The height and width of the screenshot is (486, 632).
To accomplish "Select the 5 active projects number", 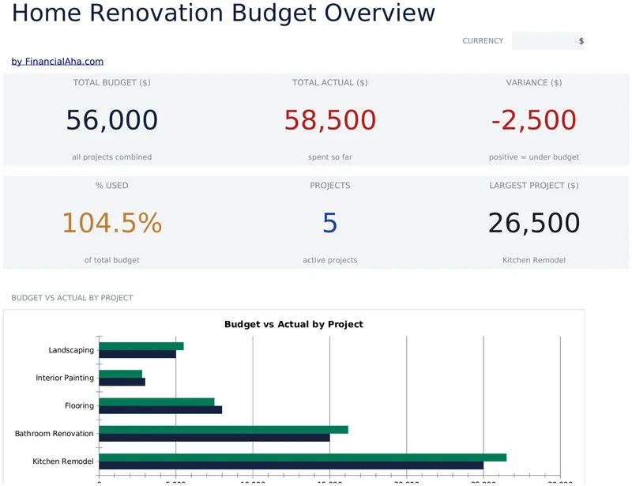I will point(329,223).
